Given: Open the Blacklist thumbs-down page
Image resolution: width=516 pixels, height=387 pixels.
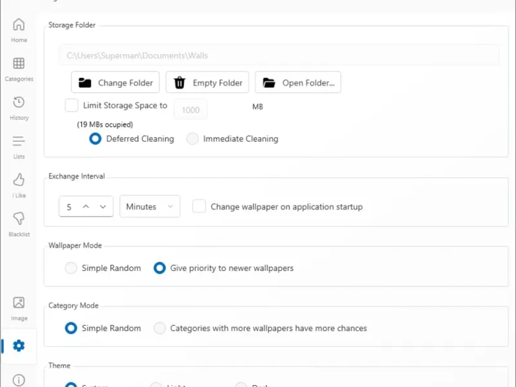Looking at the screenshot, I should tap(19, 223).
